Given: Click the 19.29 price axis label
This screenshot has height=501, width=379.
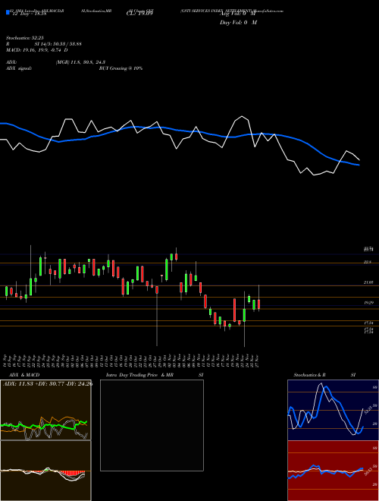Looking at the screenshot, I should coord(368,303).
